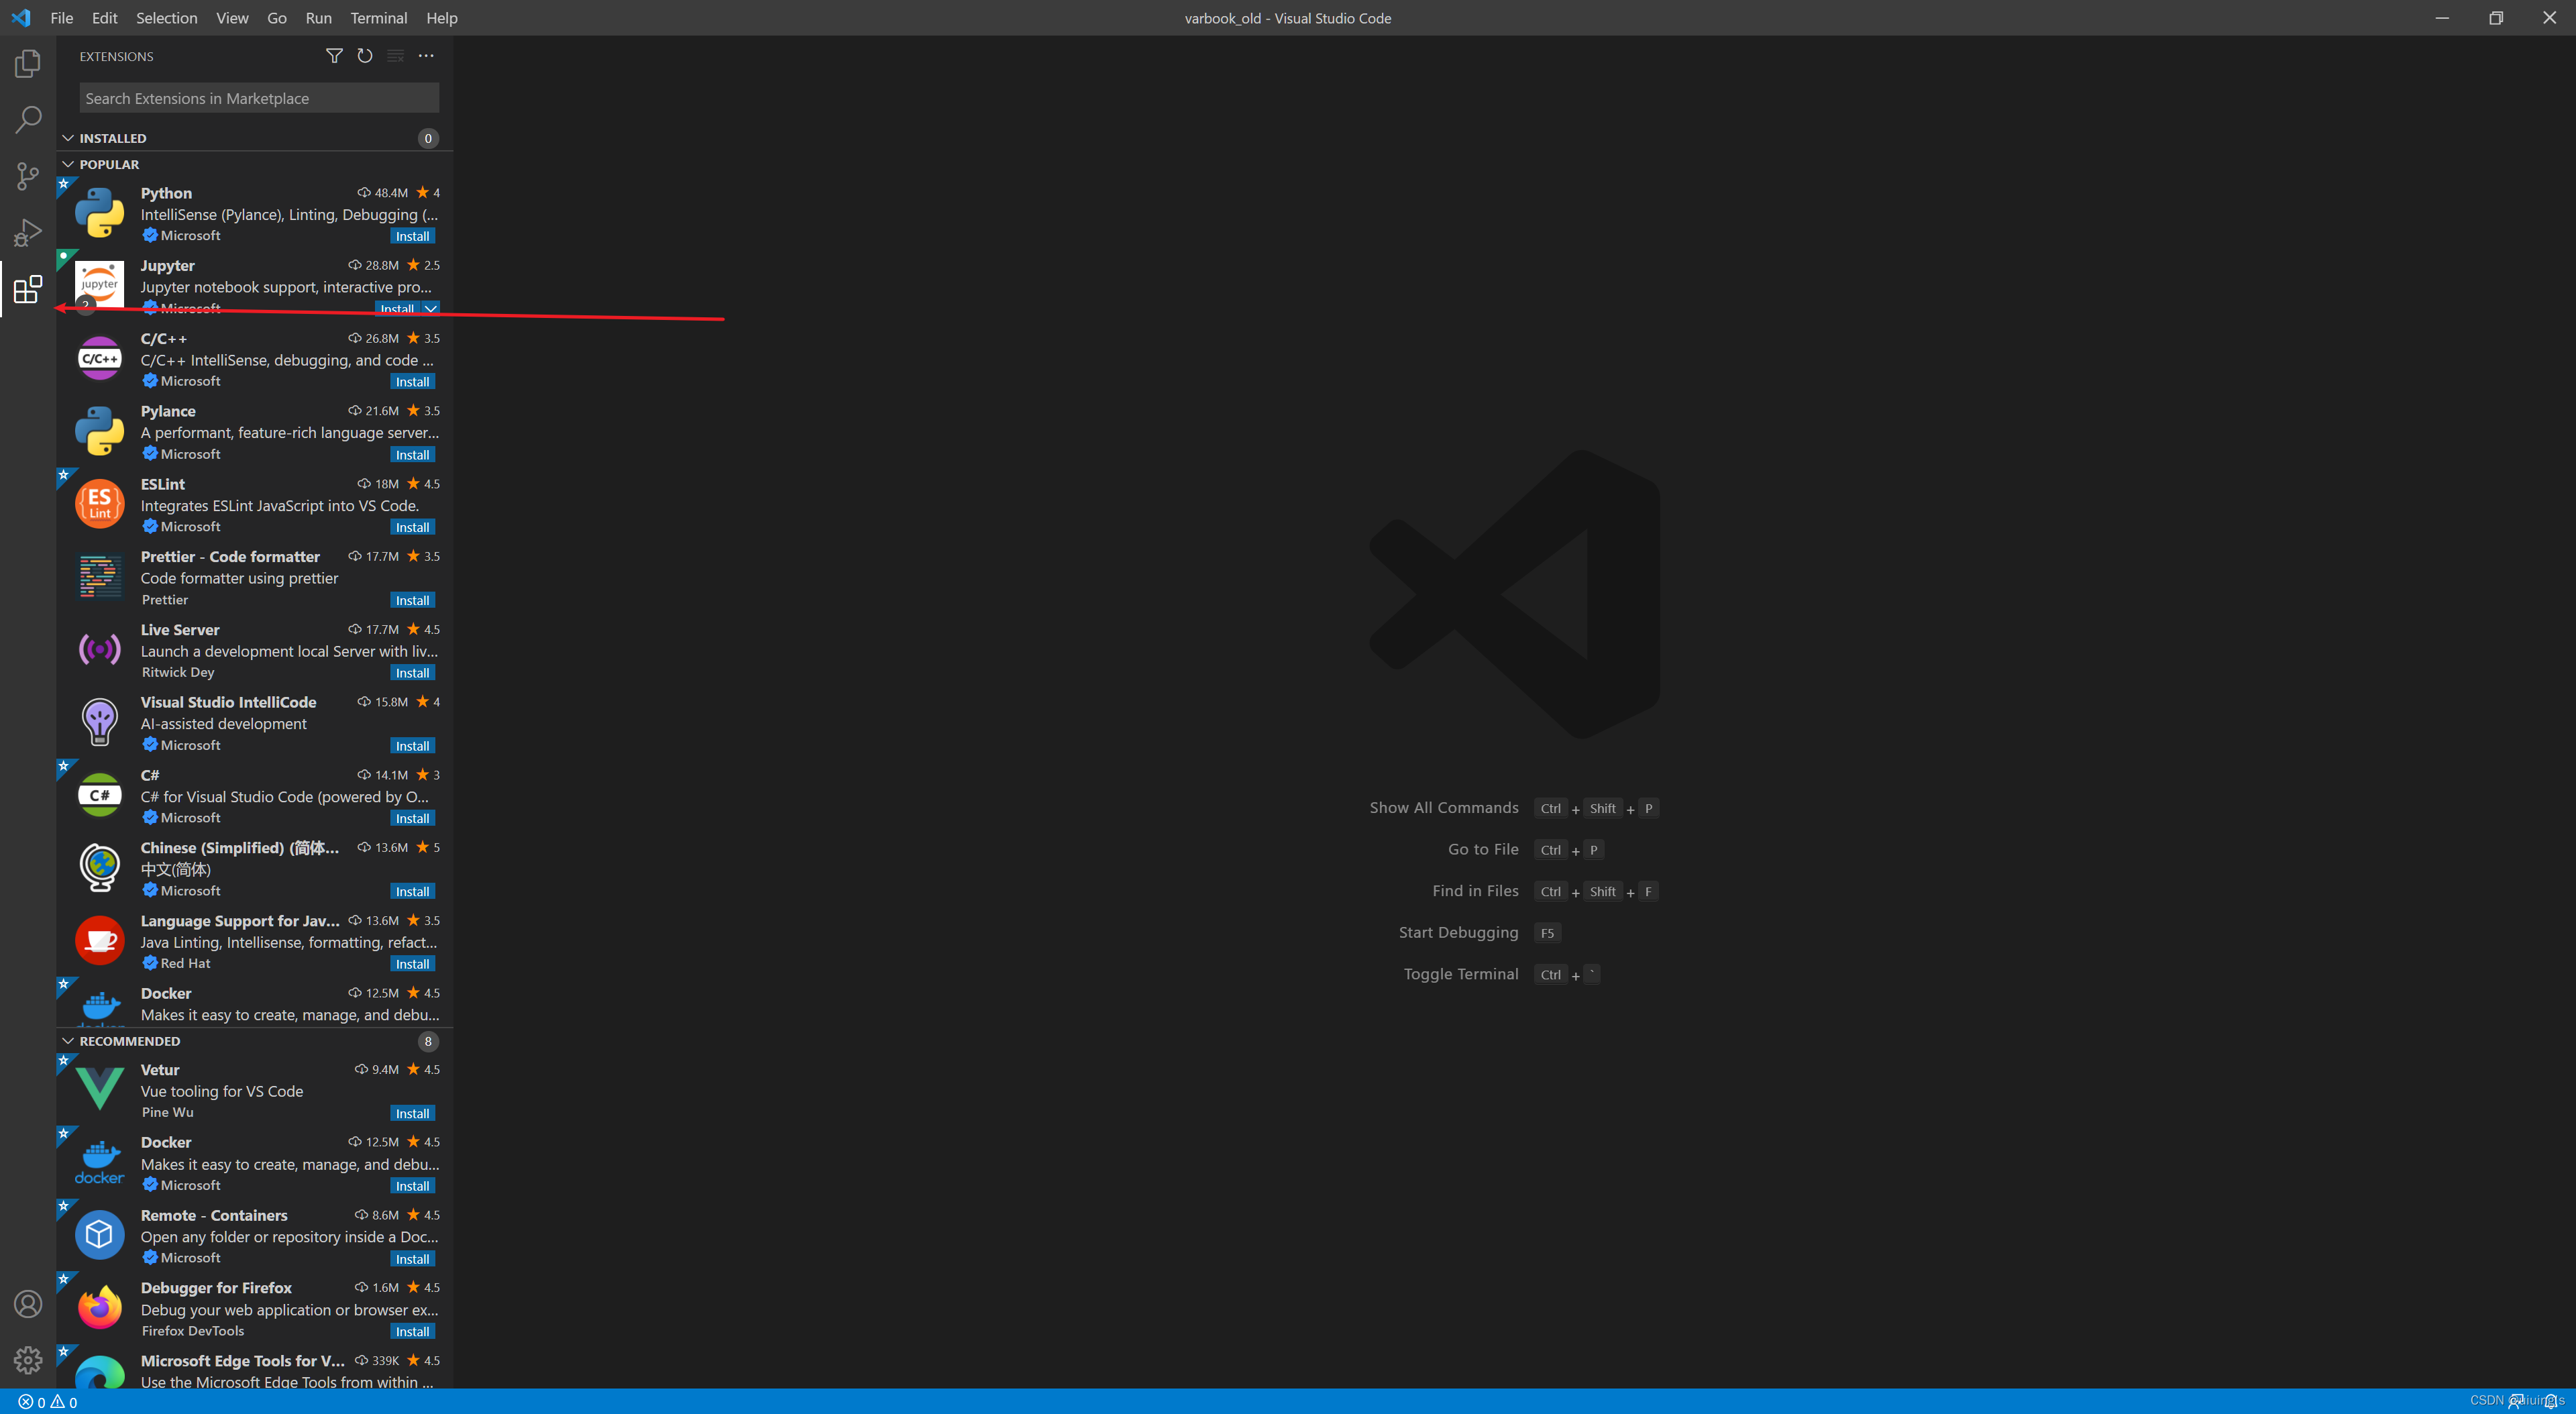Screen dimensions: 2576x1414
Task: Open the Terminal menu
Action: pos(378,18)
